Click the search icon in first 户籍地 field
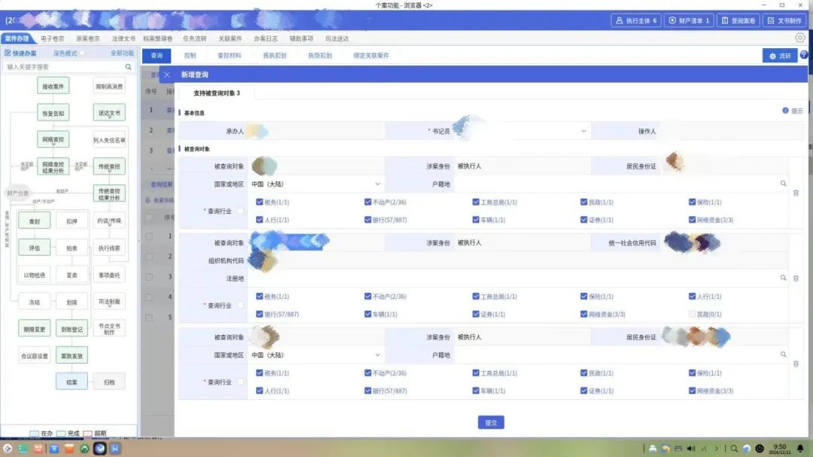This screenshot has height=457, width=813. click(x=784, y=184)
